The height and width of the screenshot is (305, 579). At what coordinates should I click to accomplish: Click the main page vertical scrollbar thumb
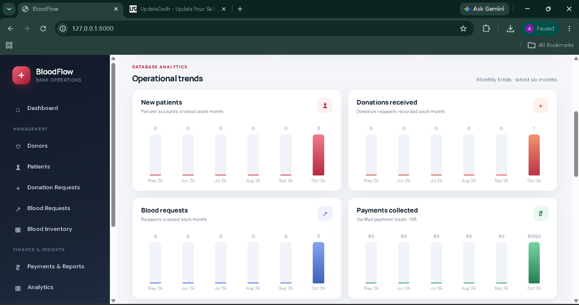click(x=576, y=144)
